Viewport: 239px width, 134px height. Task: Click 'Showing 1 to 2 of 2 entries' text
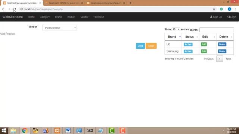point(179,59)
